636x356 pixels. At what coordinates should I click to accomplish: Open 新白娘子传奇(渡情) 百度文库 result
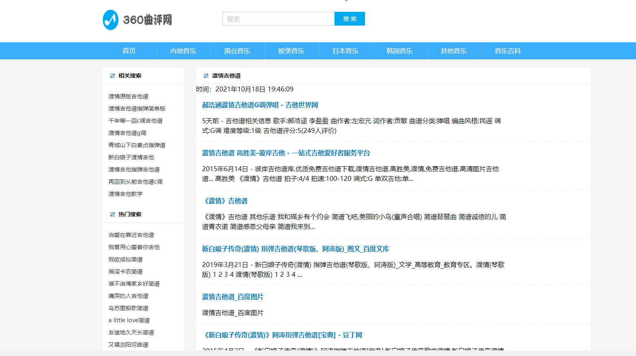point(295,249)
